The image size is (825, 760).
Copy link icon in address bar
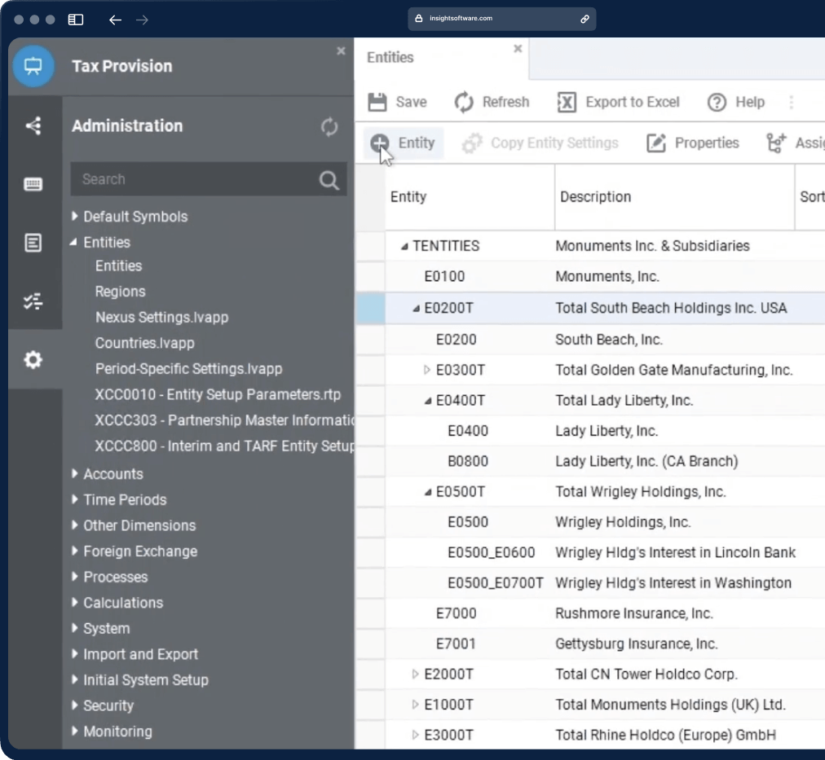[585, 19]
